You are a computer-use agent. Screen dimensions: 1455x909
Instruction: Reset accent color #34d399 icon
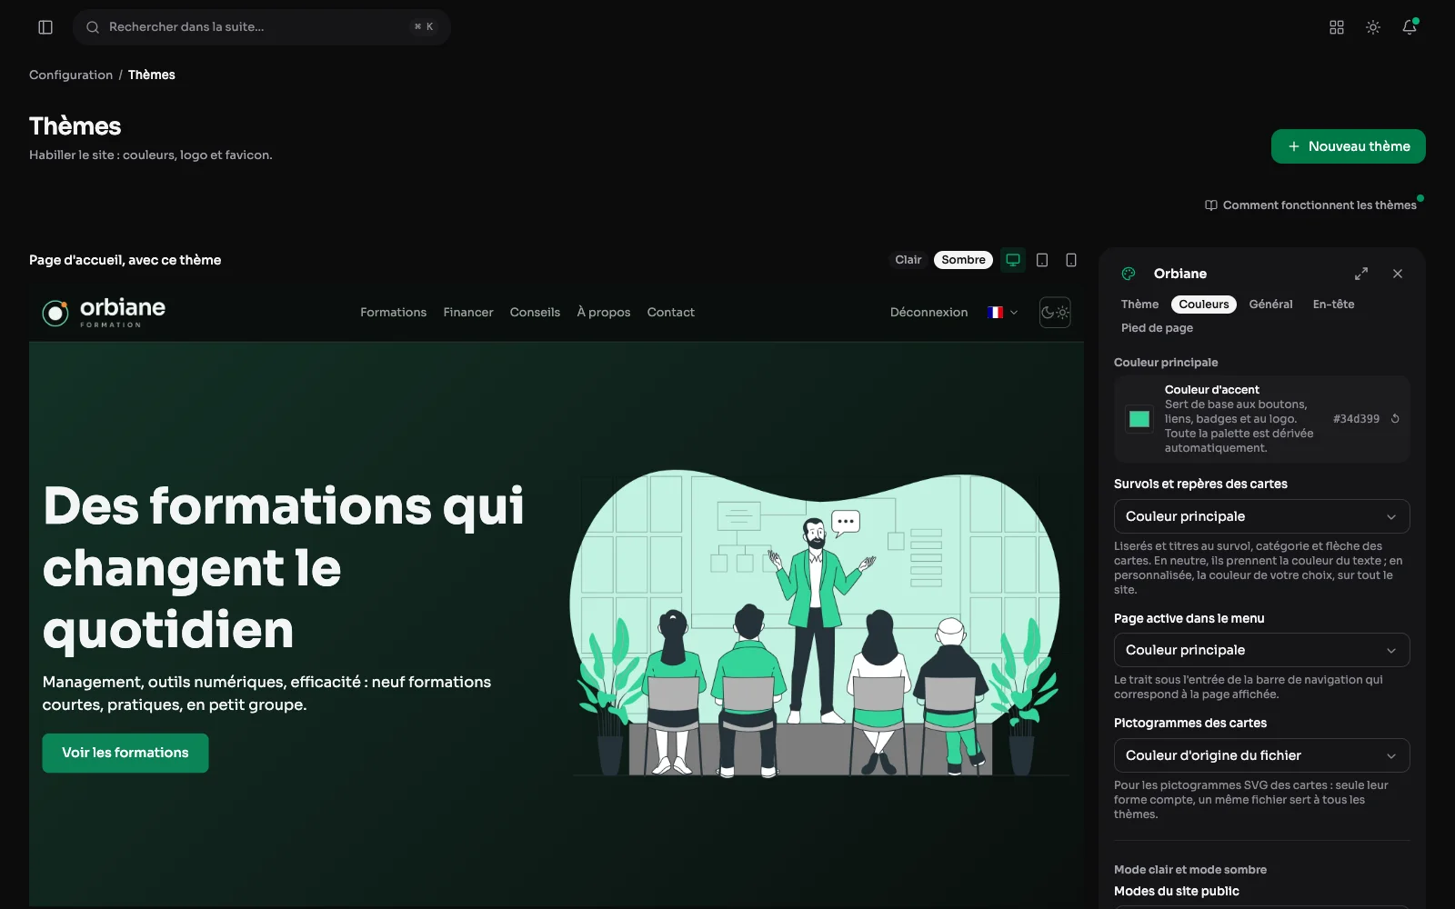(x=1395, y=419)
